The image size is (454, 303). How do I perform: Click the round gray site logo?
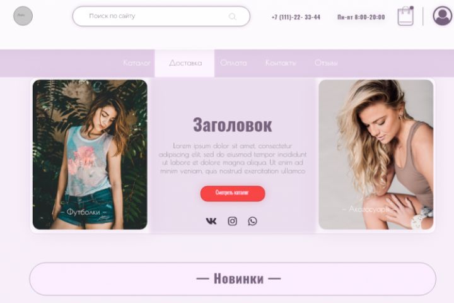(x=23, y=16)
